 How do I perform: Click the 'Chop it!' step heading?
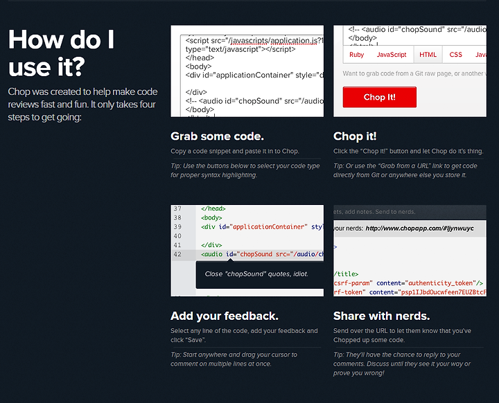355,136
